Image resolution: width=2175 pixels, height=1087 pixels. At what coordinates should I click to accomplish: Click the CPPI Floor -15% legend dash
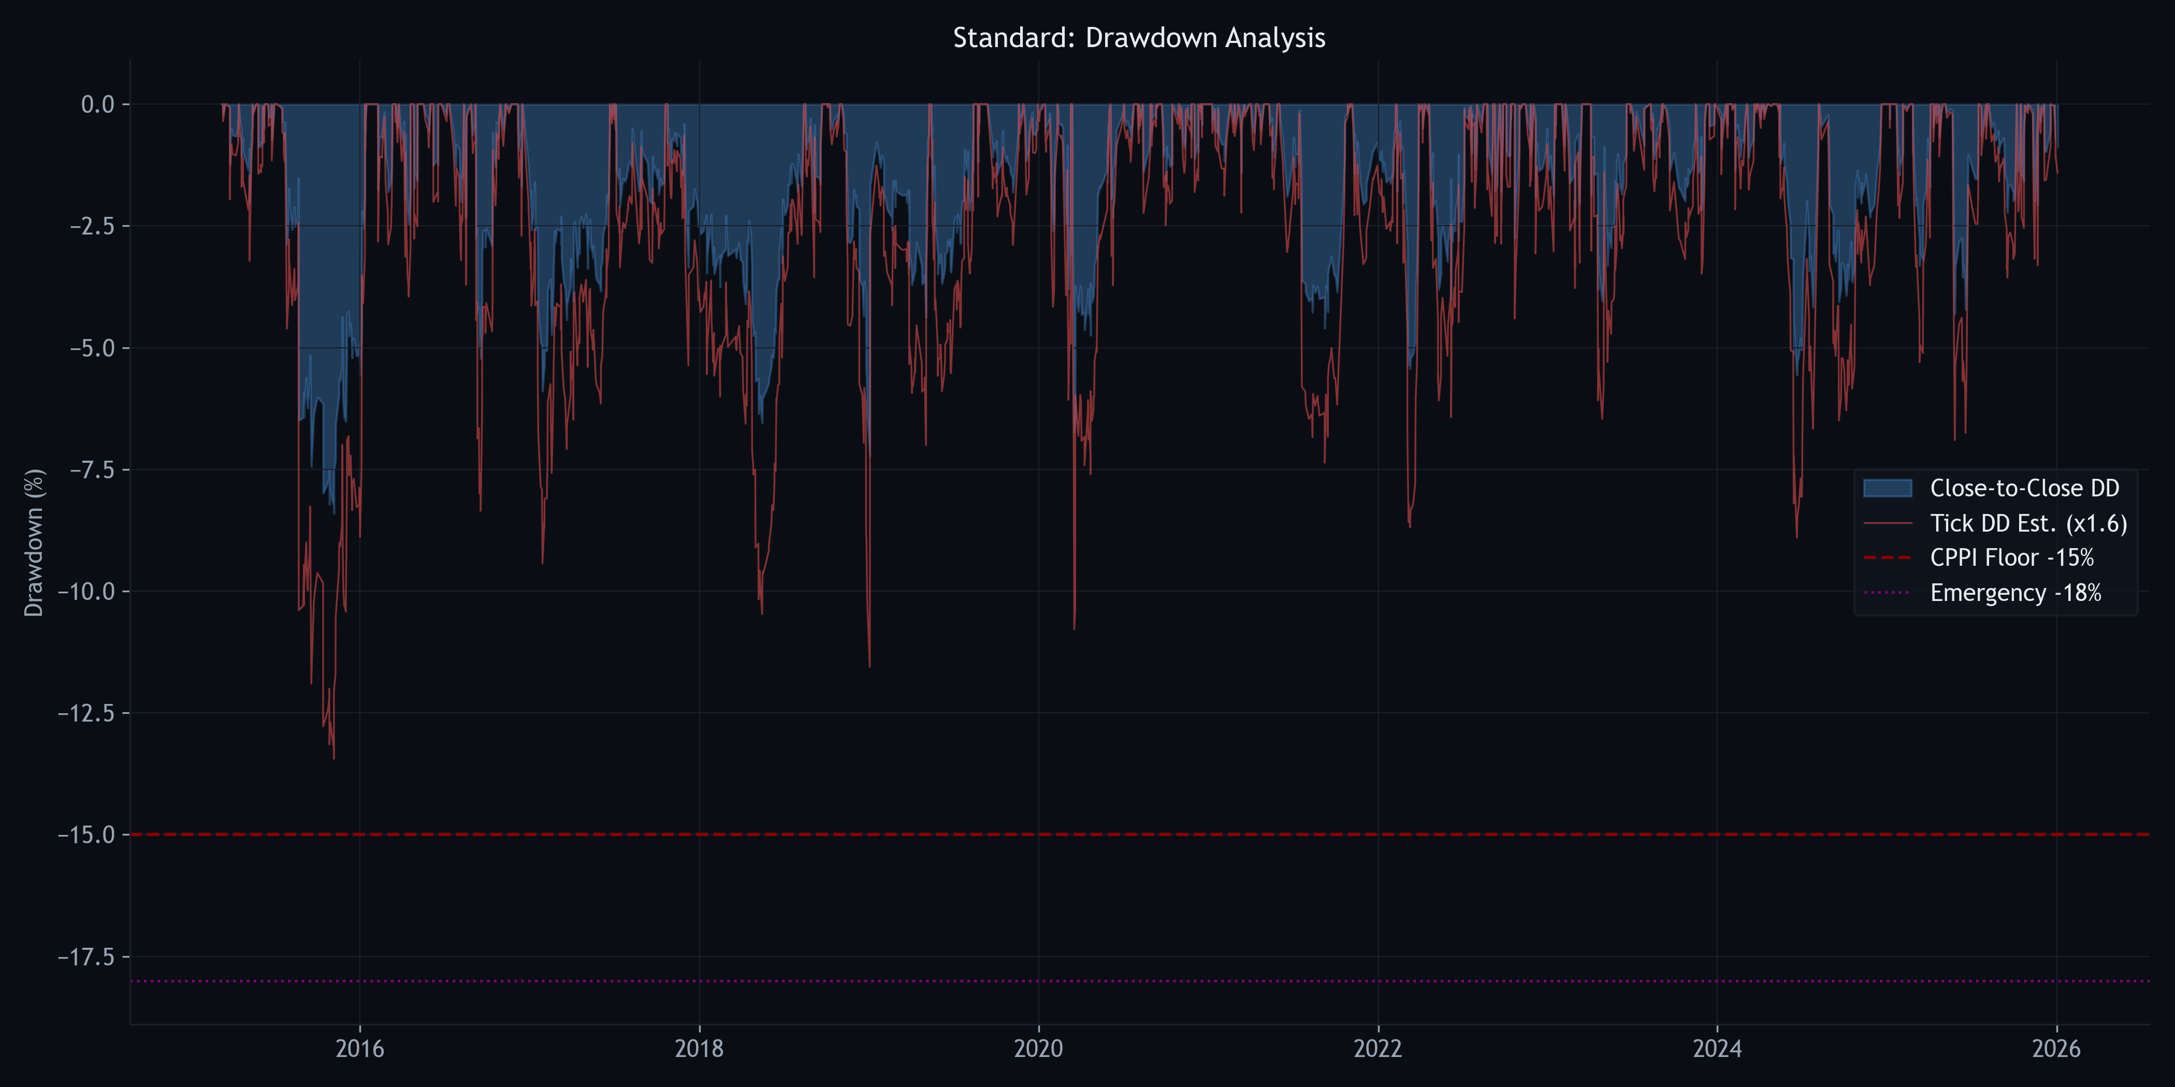pyautogui.click(x=1887, y=558)
